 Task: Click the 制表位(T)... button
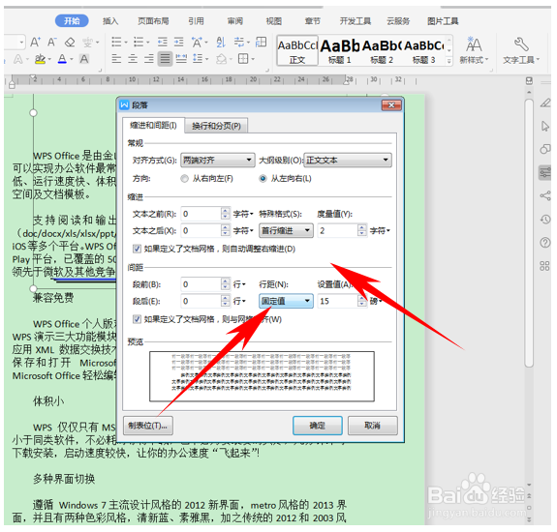click(x=148, y=426)
